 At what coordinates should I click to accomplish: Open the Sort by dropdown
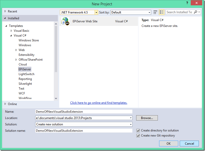149,12
